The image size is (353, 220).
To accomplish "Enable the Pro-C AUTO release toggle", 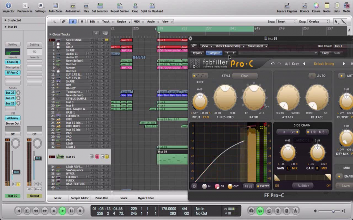I will [x=312, y=76].
